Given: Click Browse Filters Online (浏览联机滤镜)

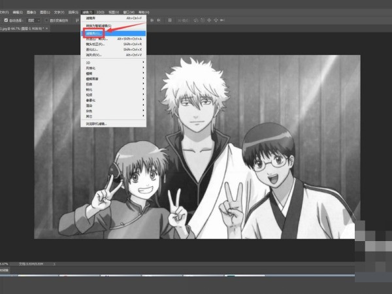Looking at the screenshot, I should 97,122.
